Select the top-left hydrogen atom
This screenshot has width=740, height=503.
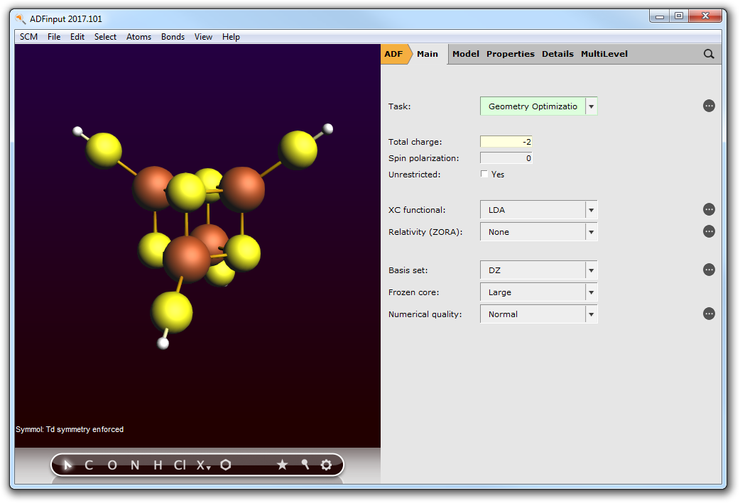click(78, 131)
